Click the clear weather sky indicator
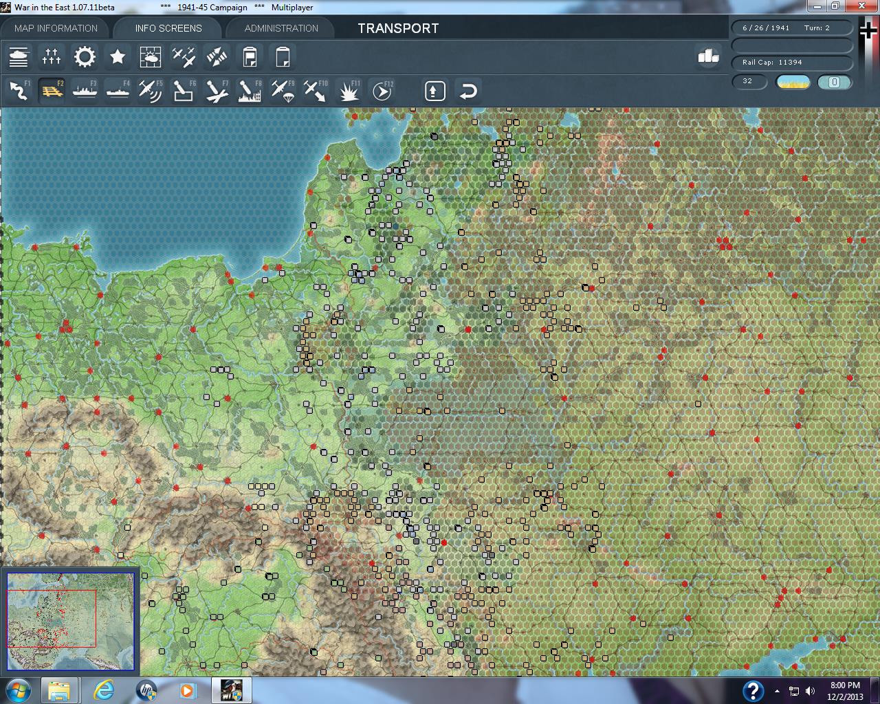 coord(793,82)
